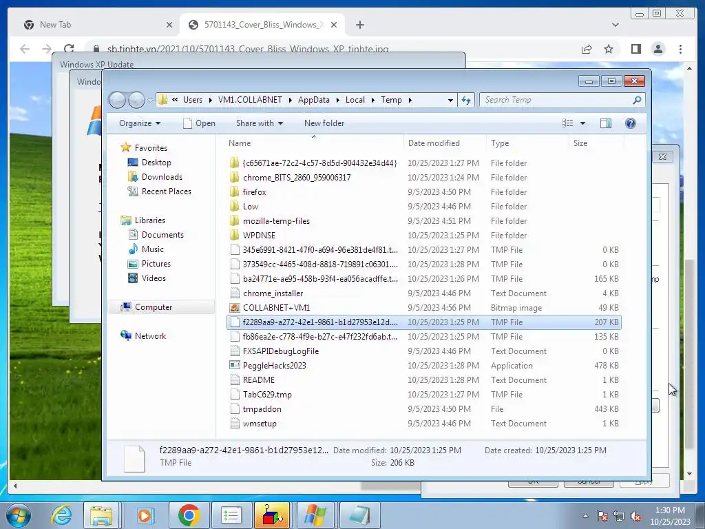
Task: Open the Organize menu
Action: point(140,123)
